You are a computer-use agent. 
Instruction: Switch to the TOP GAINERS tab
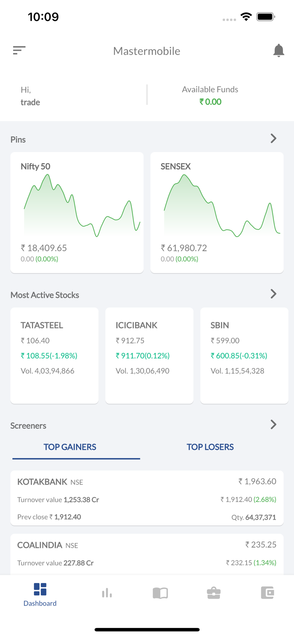tap(70, 447)
